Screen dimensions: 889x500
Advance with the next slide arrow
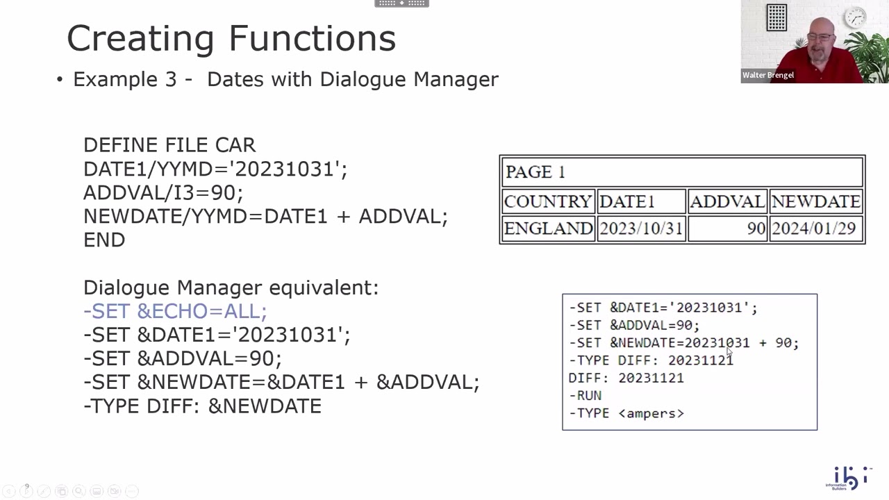pos(26,492)
